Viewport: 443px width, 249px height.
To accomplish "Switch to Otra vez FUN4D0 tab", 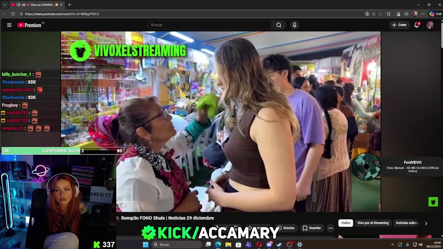I will point(36,5).
